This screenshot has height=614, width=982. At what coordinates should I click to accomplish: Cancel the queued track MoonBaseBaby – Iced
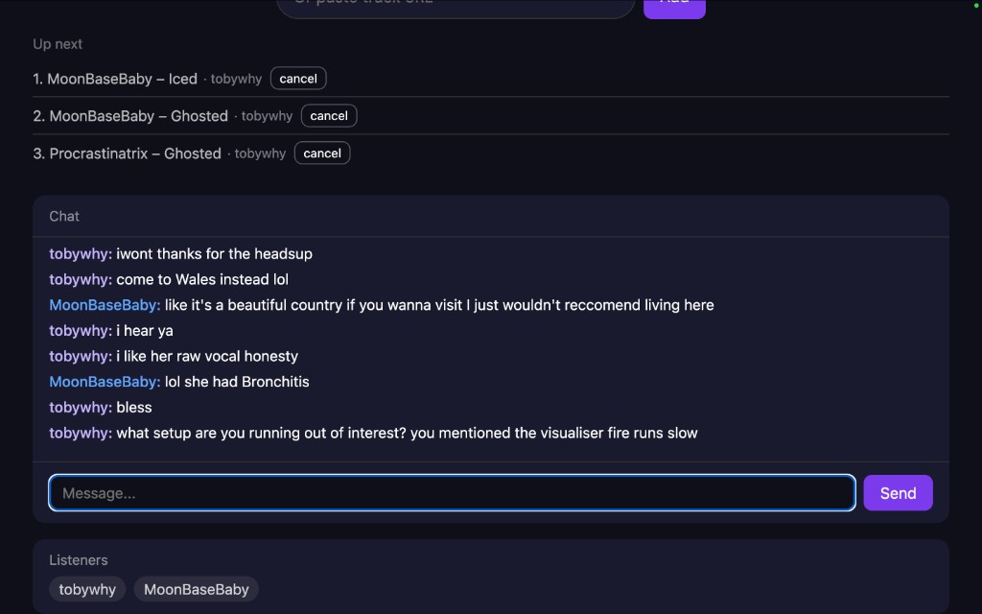pos(297,79)
